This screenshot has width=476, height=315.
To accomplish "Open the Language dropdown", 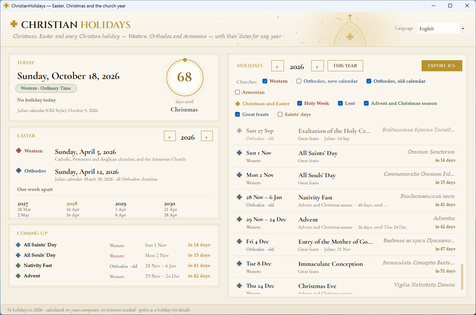I will tap(442, 28).
